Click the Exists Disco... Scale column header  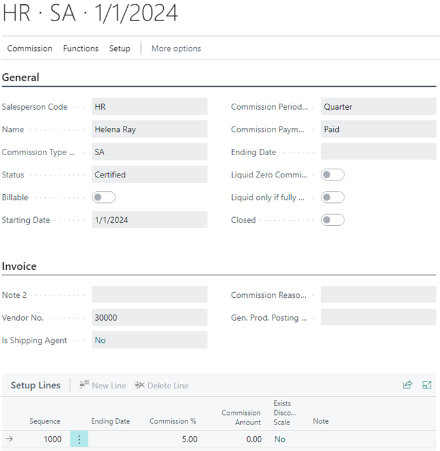point(285,413)
